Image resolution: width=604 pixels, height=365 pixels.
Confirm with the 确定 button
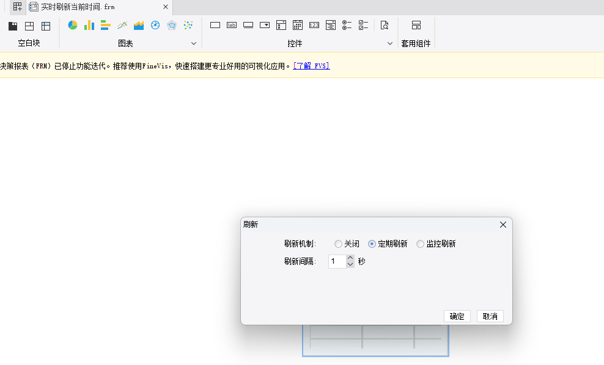point(457,316)
